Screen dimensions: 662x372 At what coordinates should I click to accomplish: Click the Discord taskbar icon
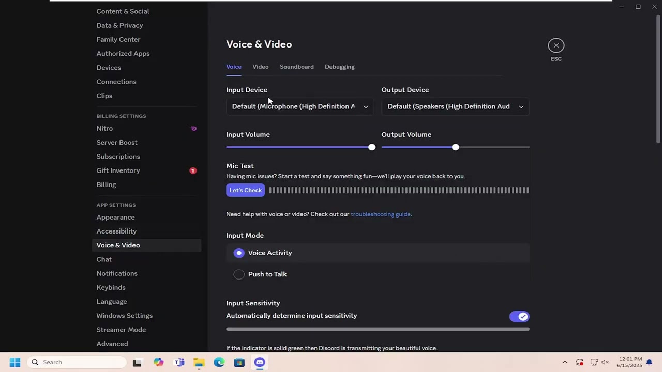point(260,362)
